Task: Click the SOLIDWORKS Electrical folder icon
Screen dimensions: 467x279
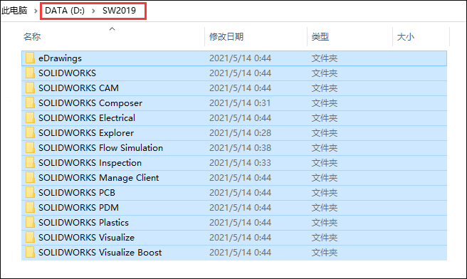Action: tap(30, 117)
